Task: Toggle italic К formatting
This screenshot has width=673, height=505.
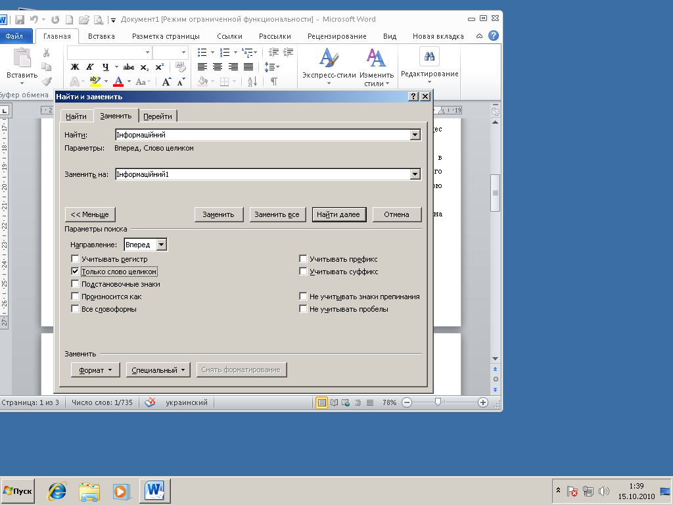Action: pos(89,67)
